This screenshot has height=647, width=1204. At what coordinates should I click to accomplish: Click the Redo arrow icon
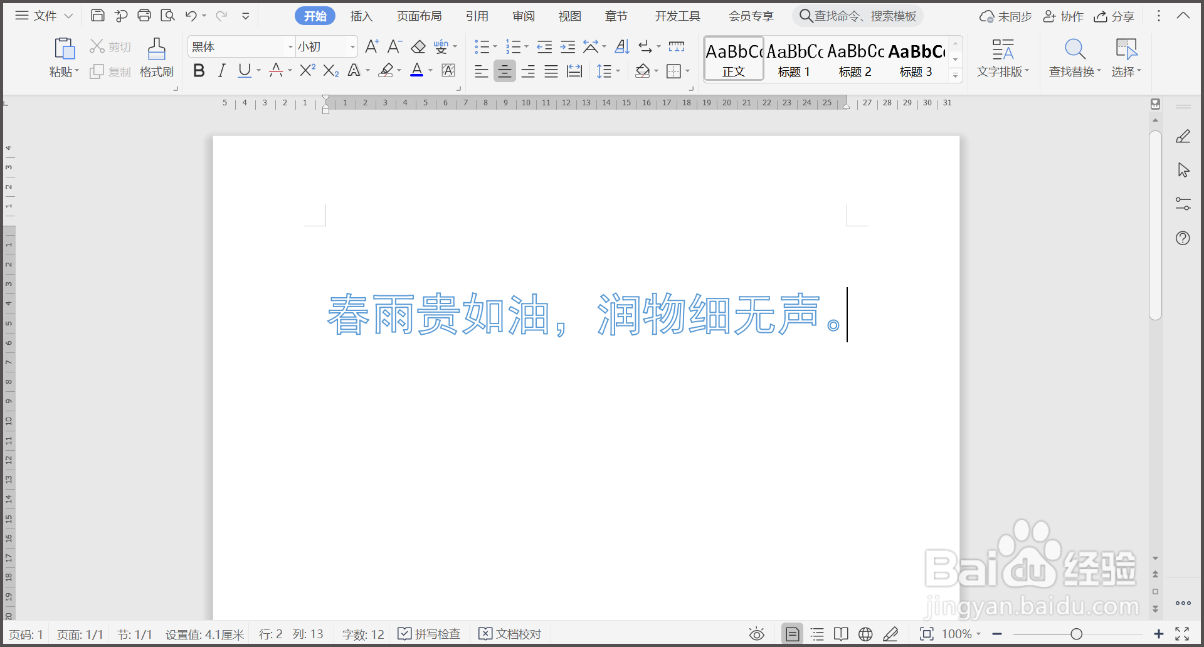(221, 16)
